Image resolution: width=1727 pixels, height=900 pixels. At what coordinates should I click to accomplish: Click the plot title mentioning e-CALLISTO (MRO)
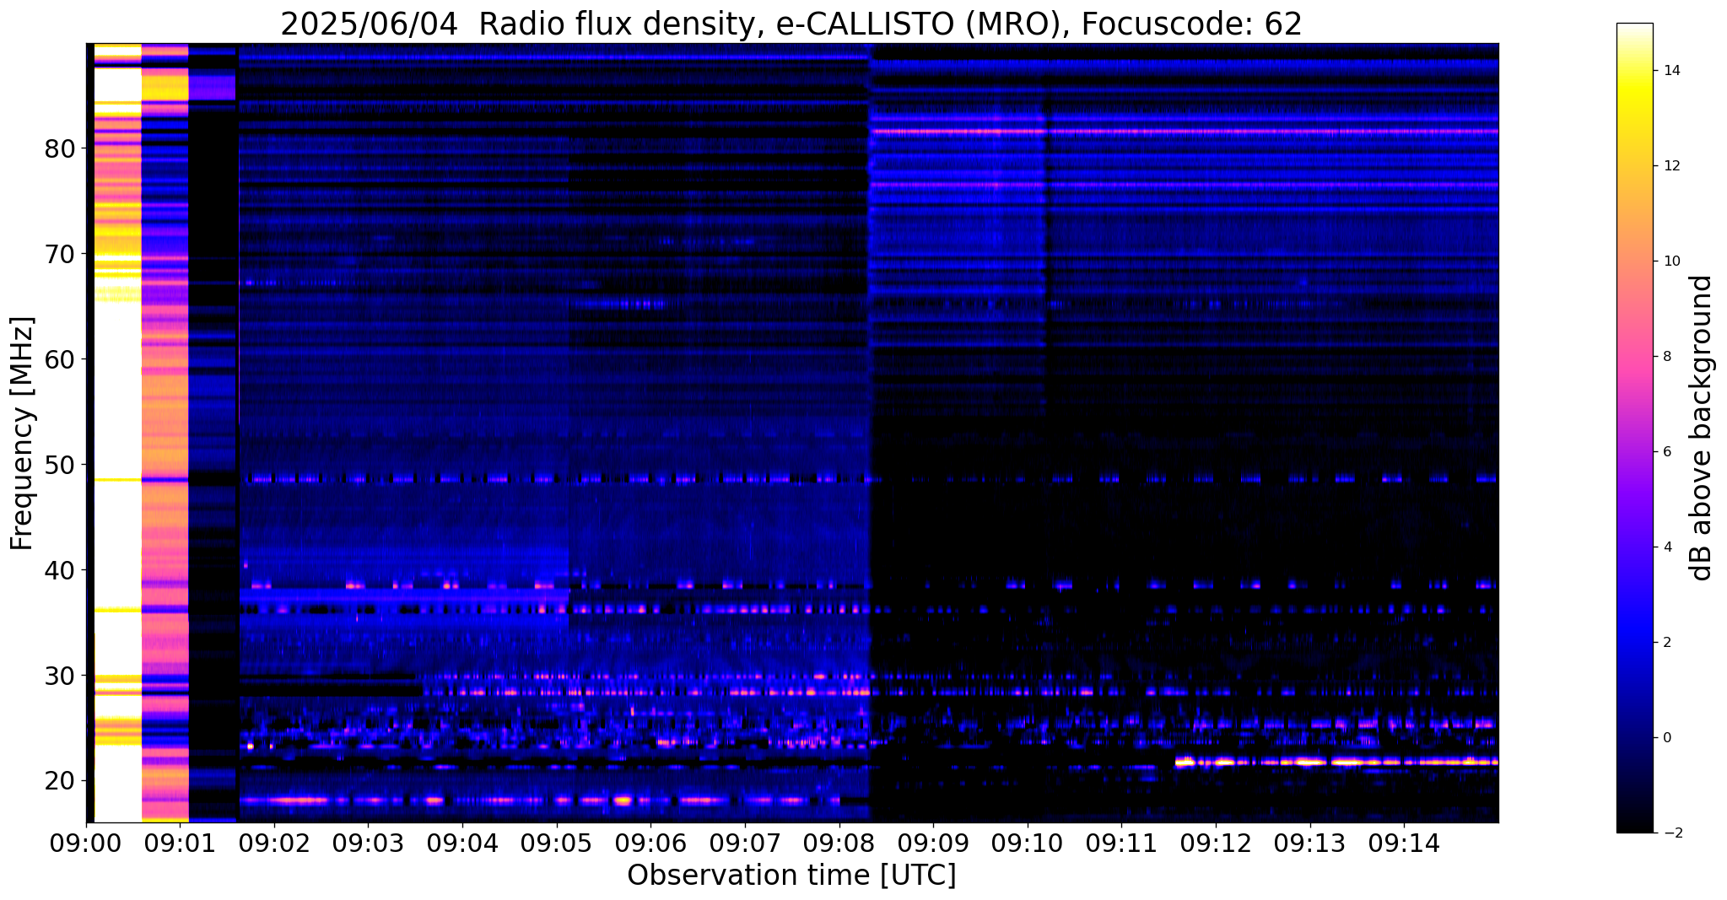pyautogui.click(x=791, y=24)
